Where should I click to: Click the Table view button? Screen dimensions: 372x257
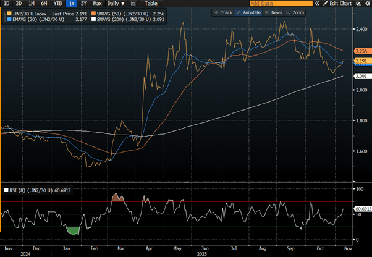point(151,3)
